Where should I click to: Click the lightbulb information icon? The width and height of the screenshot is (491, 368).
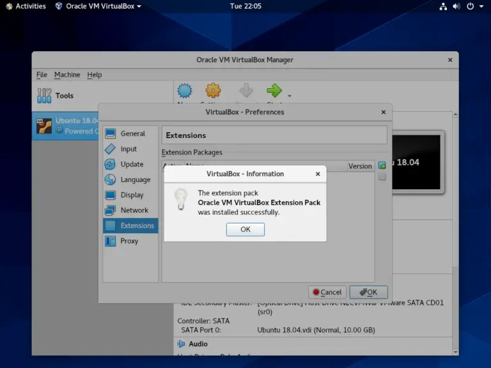pos(181,199)
